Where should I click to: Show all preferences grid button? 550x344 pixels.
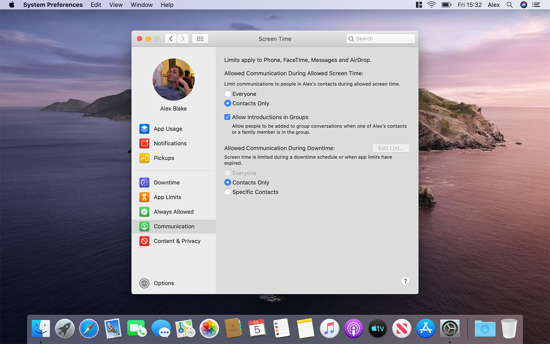[x=200, y=39]
